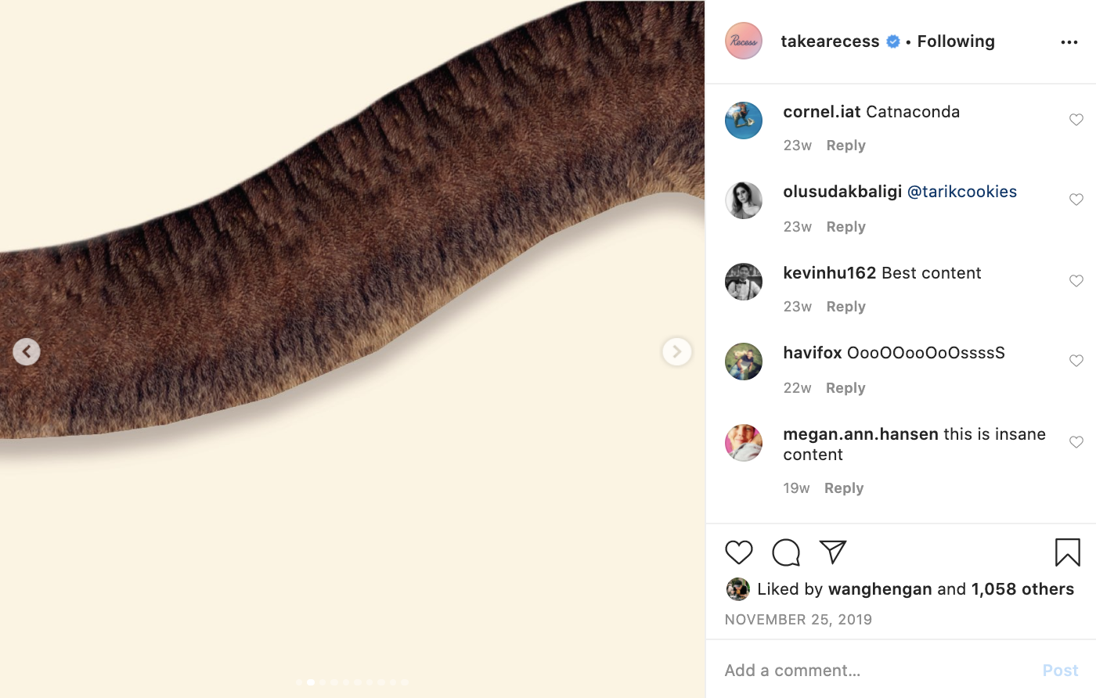The height and width of the screenshot is (698, 1096).
Task: Like megan.ann.hansen's comment
Action: pos(1076,442)
